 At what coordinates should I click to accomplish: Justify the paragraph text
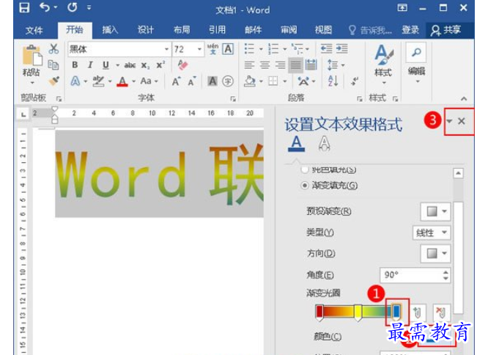coord(296,65)
